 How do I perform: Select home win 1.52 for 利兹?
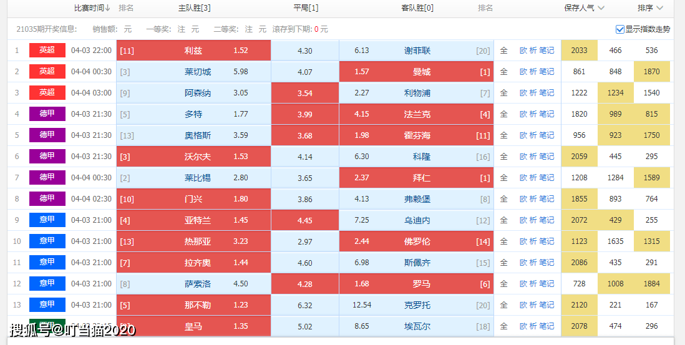[x=241, y=50]
